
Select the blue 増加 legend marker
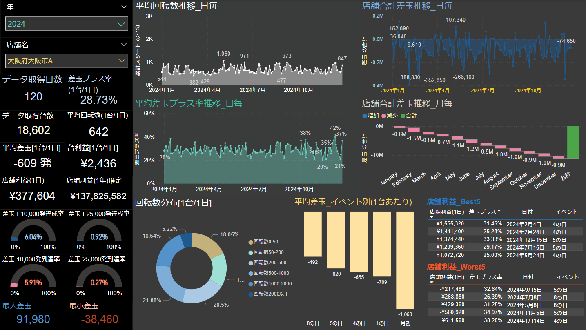(x=365, y=116)
